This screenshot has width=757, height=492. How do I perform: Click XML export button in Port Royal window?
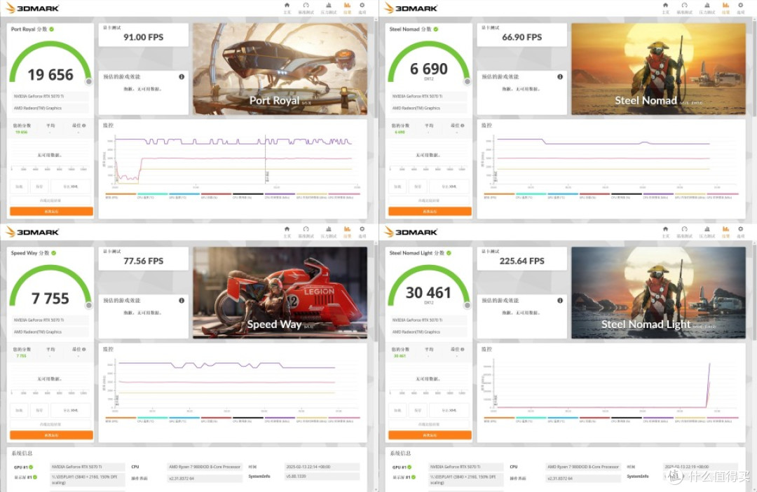[x=71, y=186]
